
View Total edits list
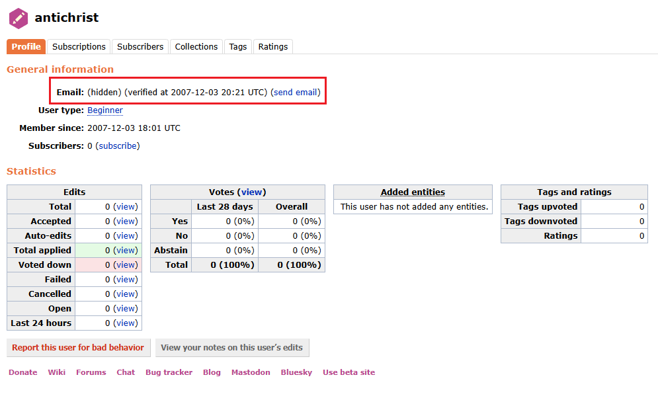coord(126,207)
